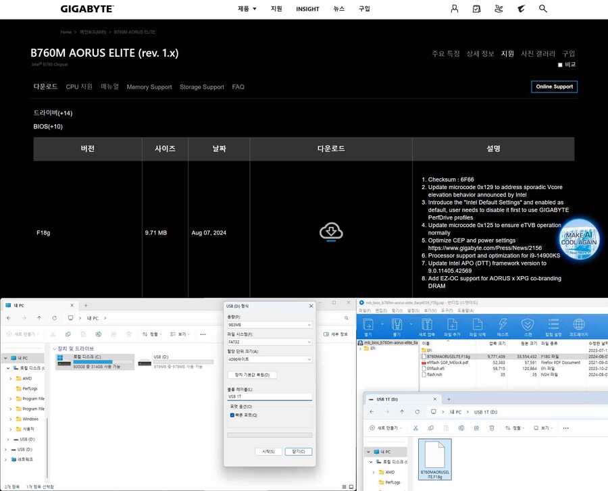Click the F18g BIOS download cloud icon
The width and height of the screenshot is (608, 491).
[x=331, y=232]
